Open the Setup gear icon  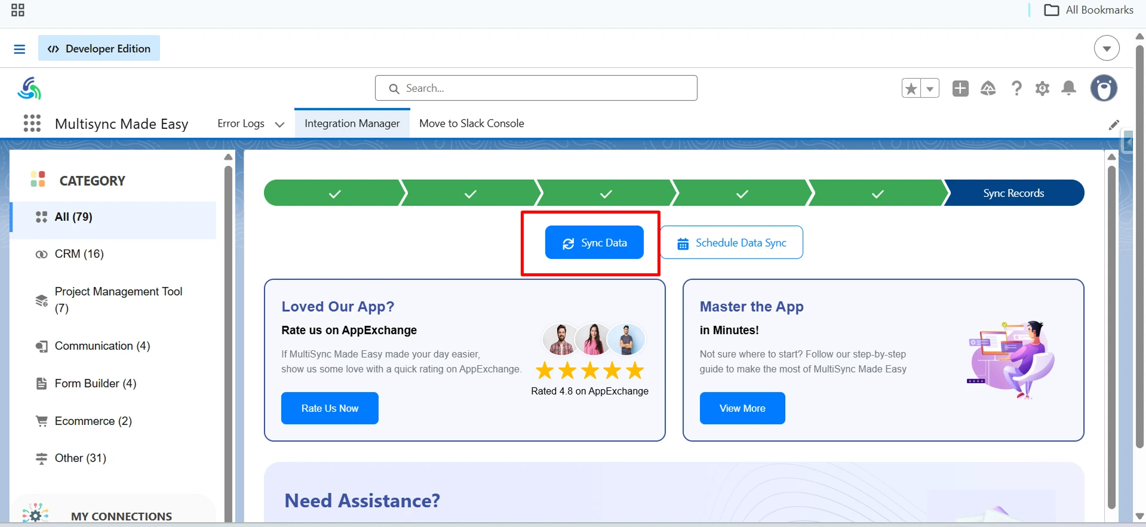(1043, 88)
